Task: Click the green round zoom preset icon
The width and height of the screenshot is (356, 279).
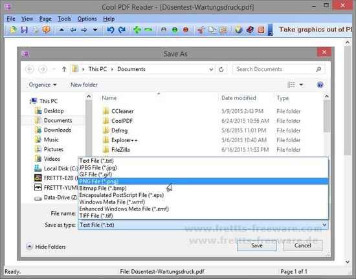Action: click(175, 30)
